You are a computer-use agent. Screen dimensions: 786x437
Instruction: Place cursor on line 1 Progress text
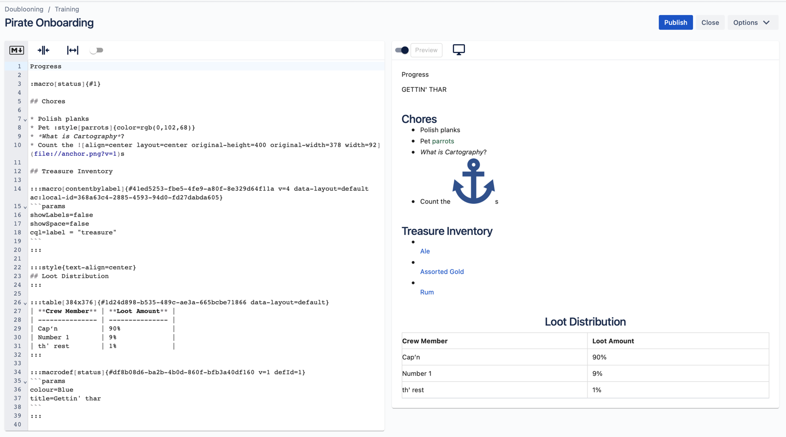point(46,67)
